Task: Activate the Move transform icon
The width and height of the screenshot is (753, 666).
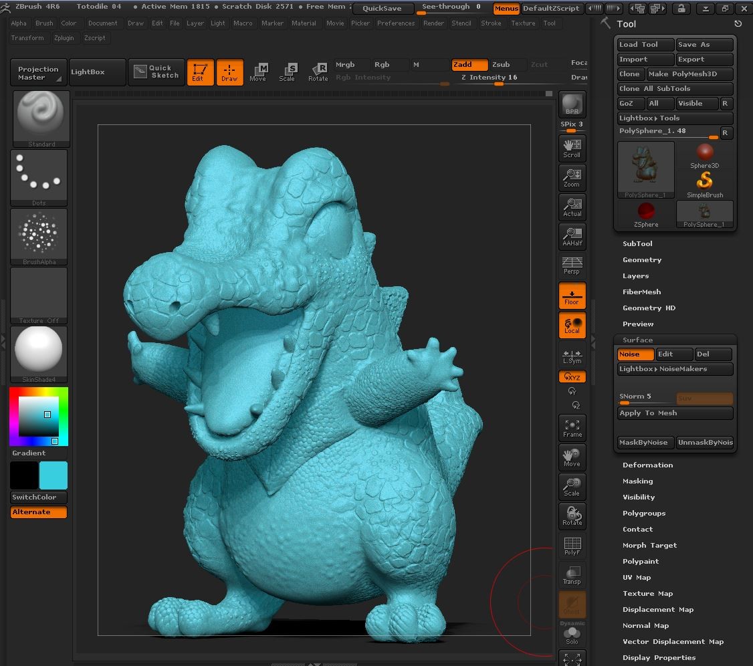Action: coord(258,72)
